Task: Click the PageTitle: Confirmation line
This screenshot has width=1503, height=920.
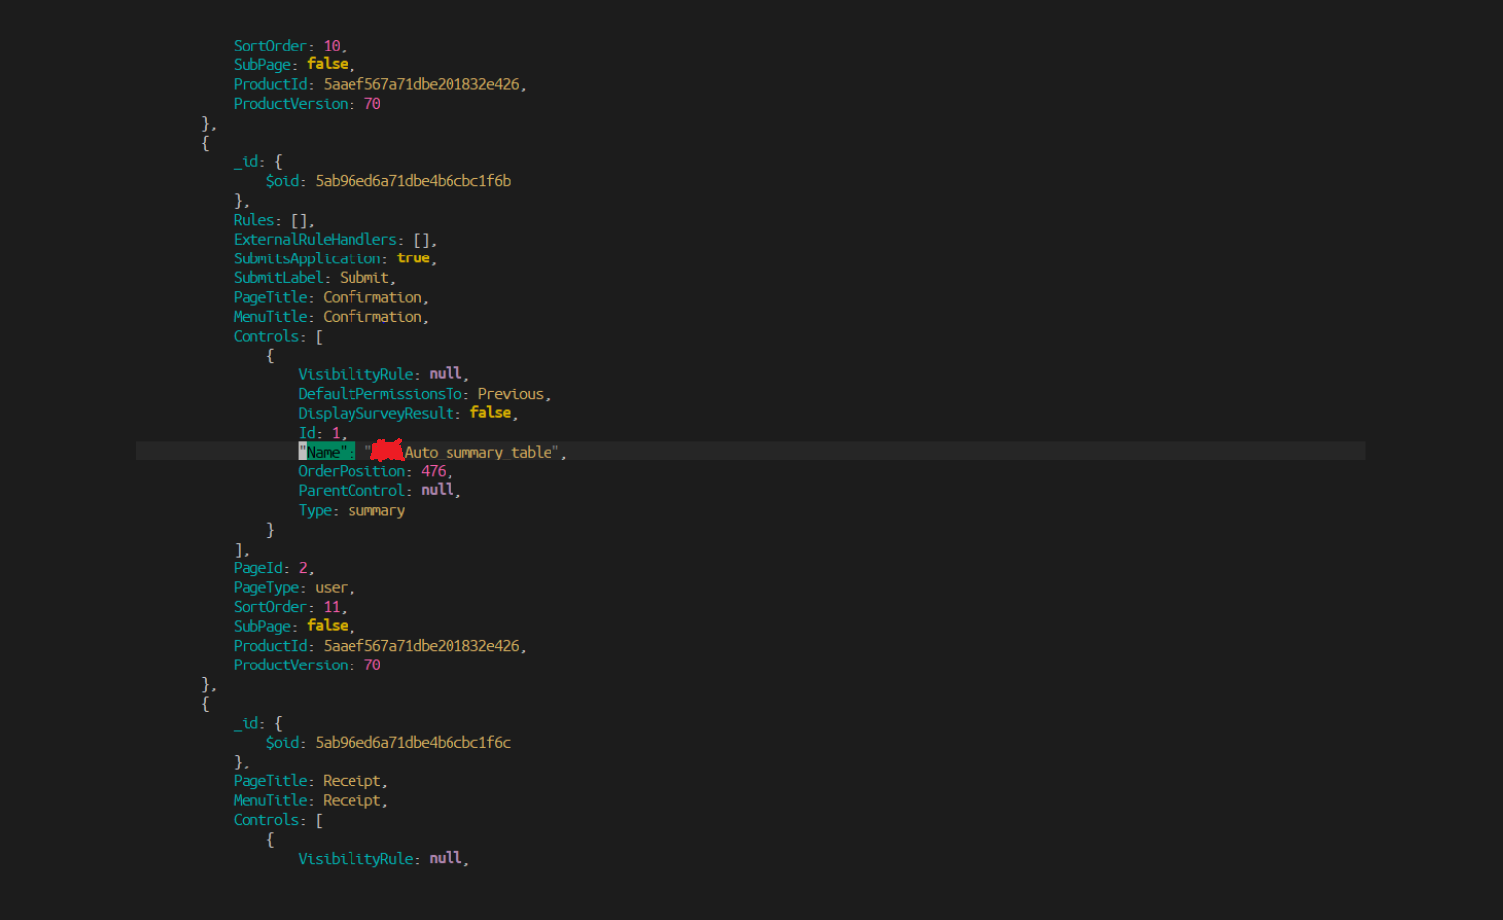Action: [331, 297]
